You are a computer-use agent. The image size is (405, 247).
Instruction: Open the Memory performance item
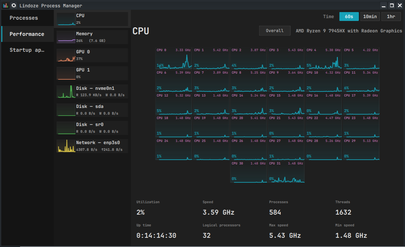(x=92, y=37)
